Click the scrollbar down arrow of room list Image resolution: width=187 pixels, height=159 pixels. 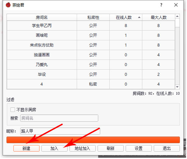coord(177,87)
